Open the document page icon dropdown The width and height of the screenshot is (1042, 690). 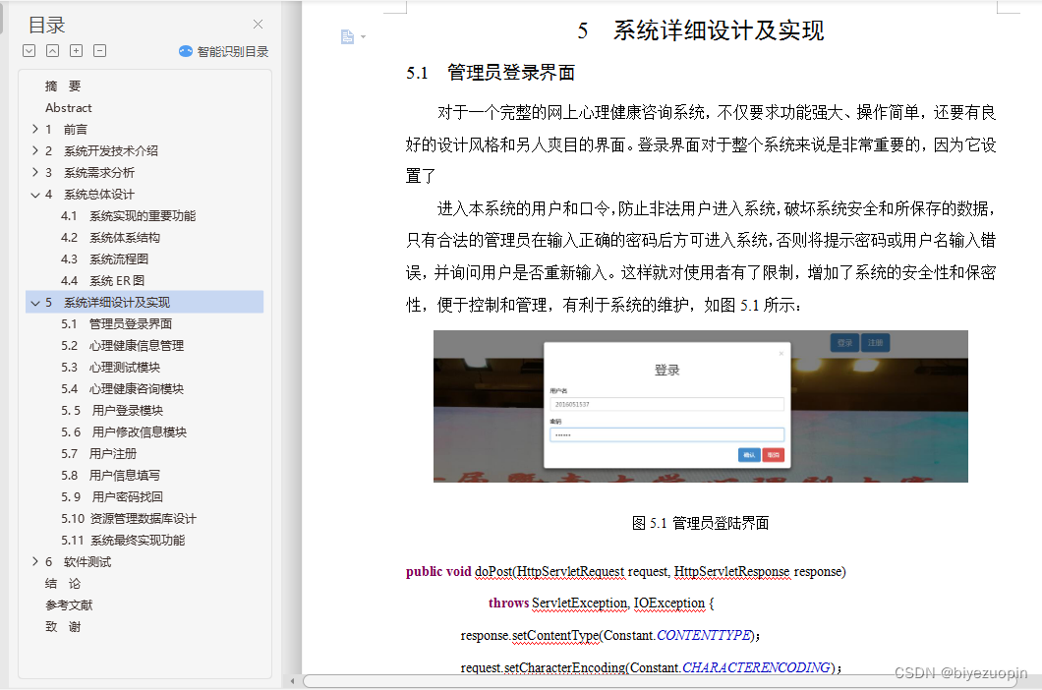tap(363, 37)
